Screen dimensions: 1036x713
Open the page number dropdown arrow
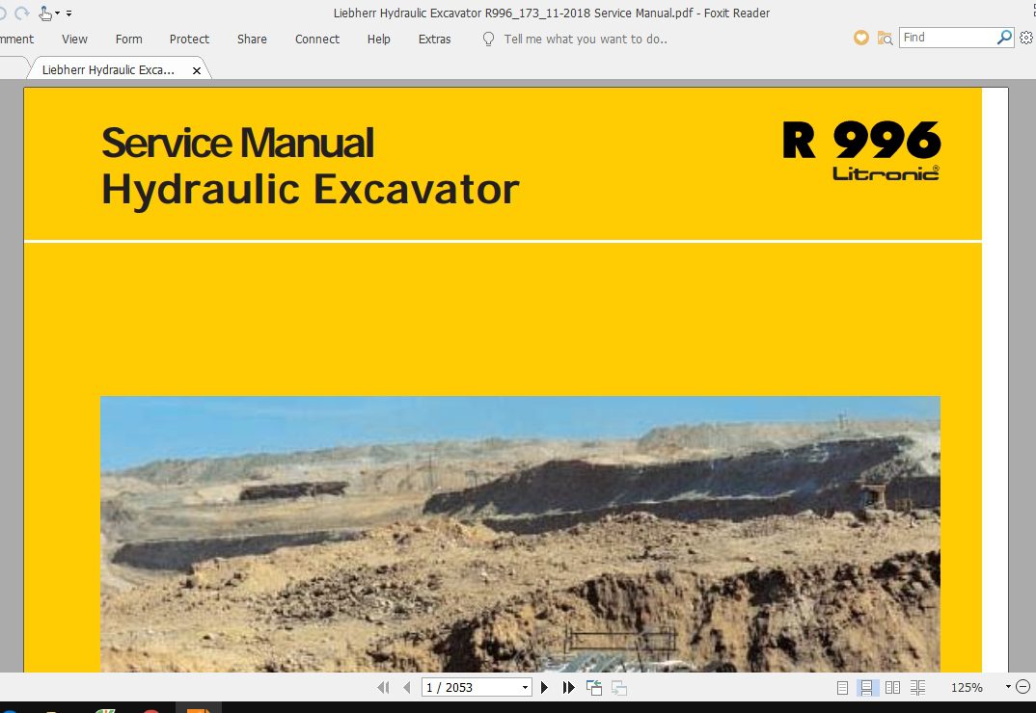pos(526,687)
